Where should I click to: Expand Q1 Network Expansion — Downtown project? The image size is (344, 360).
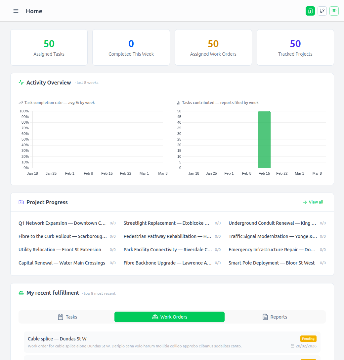[62, 223]
